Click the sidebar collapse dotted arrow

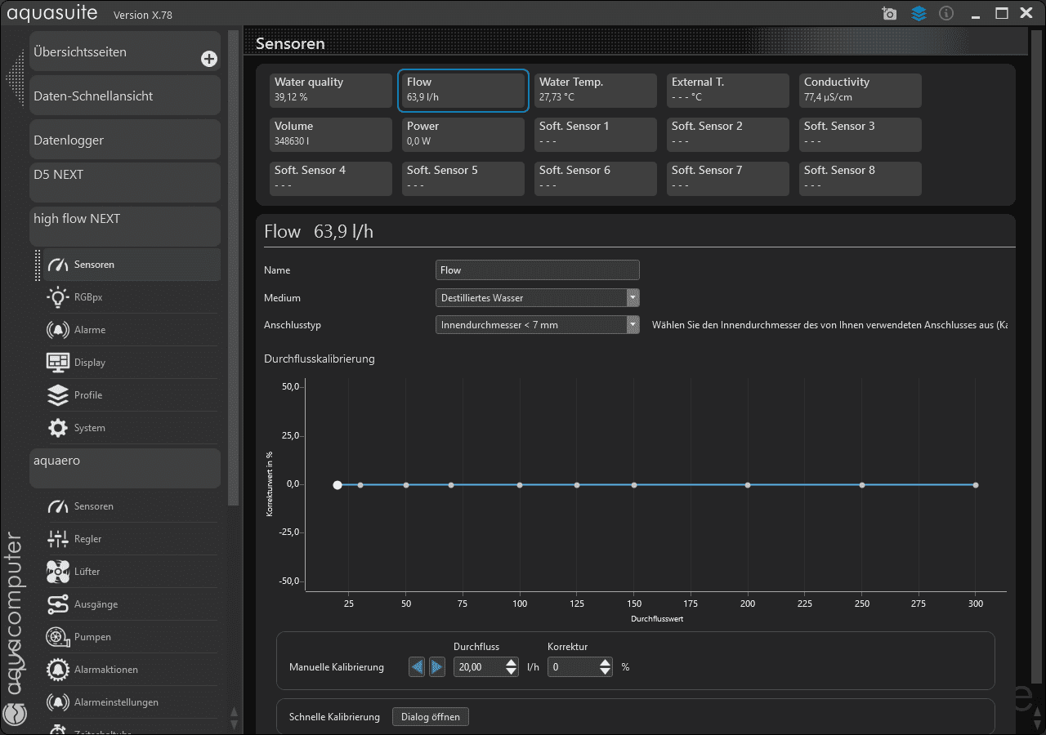[15, 77]
